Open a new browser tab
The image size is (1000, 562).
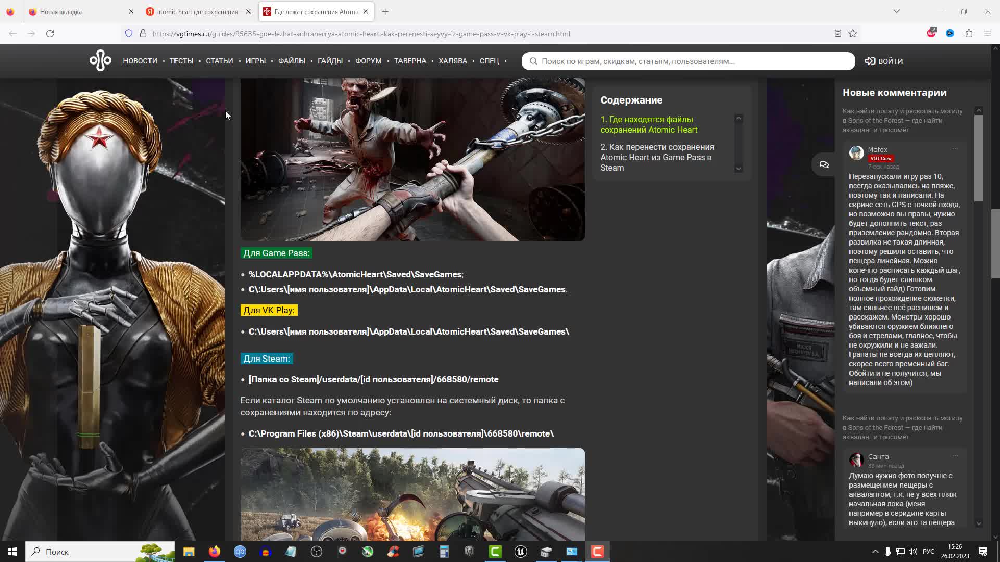pos(385,11)
